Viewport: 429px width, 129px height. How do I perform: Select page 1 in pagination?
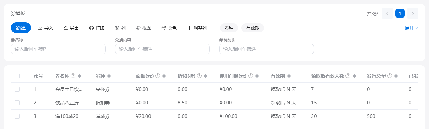coord(400,13)
